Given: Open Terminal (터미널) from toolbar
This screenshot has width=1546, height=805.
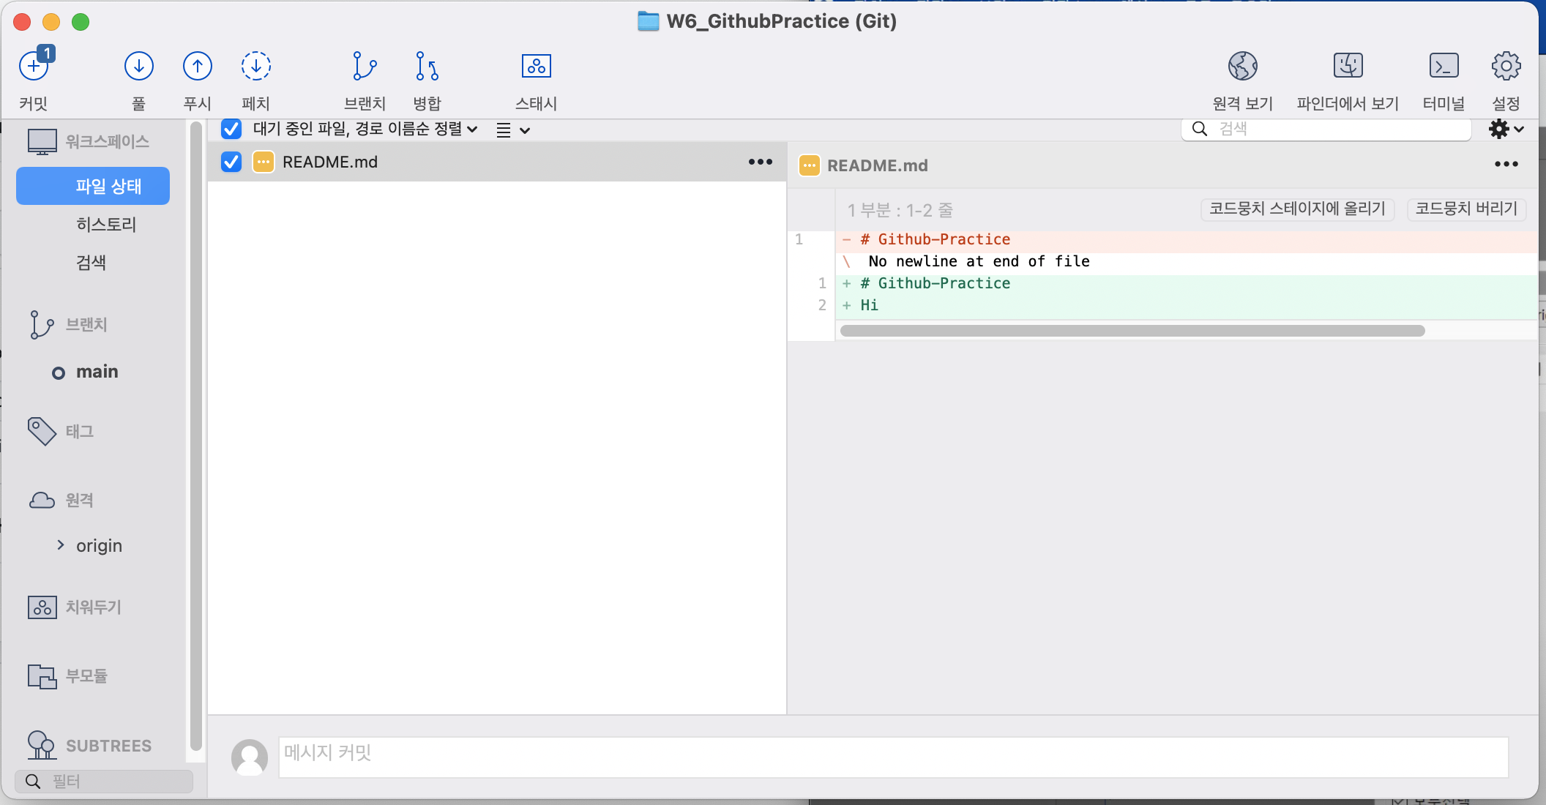Looking at the screenshot, I should tap(1443, 67).
